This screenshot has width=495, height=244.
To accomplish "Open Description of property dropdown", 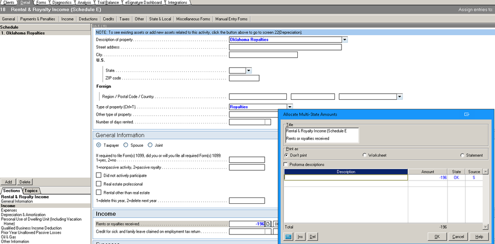I will click(x=345, y=40).
